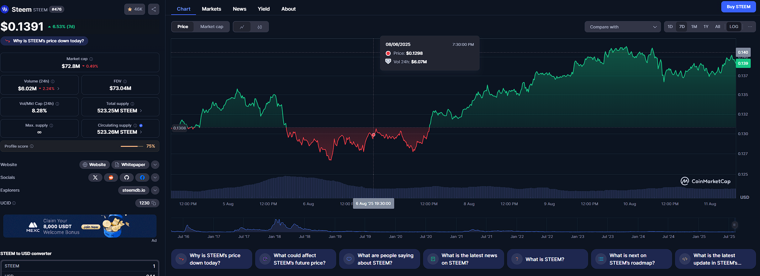Open Steem's X (Twitter) social link

coord(95,177)
